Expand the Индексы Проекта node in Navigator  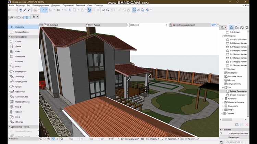coord(223,102)
